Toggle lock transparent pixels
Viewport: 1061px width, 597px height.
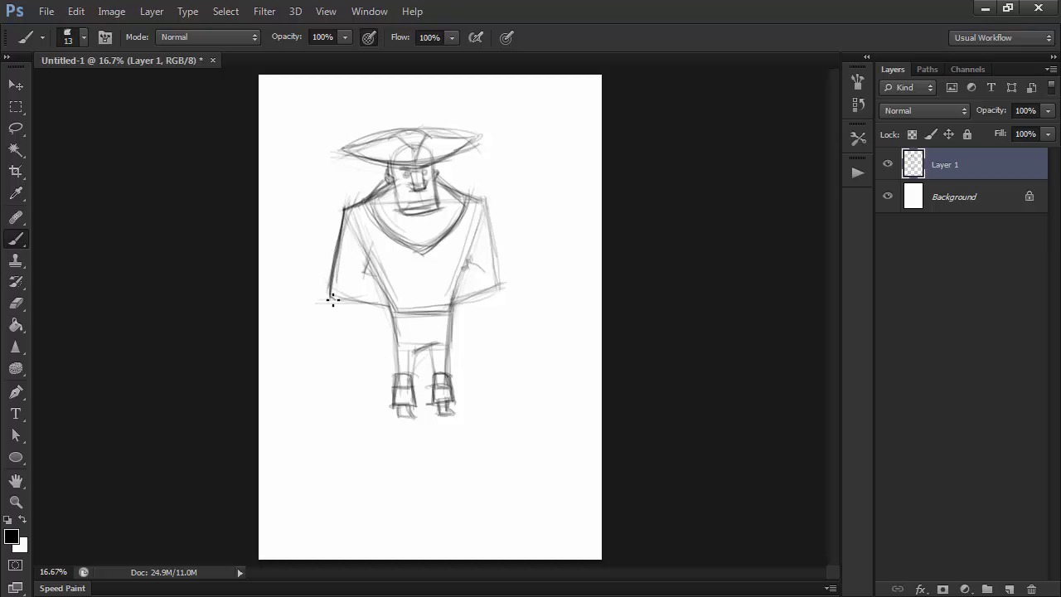pos(912,134)
